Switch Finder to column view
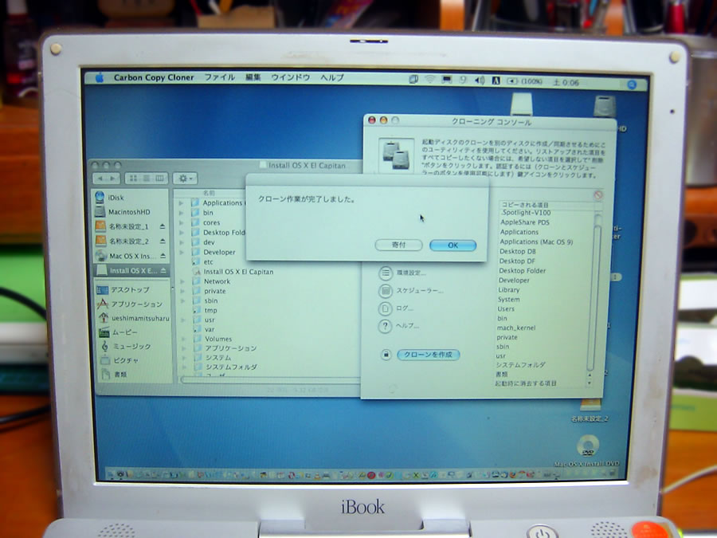Screen dimensions: 717x538 (160, 178)
